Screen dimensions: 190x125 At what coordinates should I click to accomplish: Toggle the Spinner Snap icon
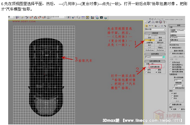(x=44, y=18)
